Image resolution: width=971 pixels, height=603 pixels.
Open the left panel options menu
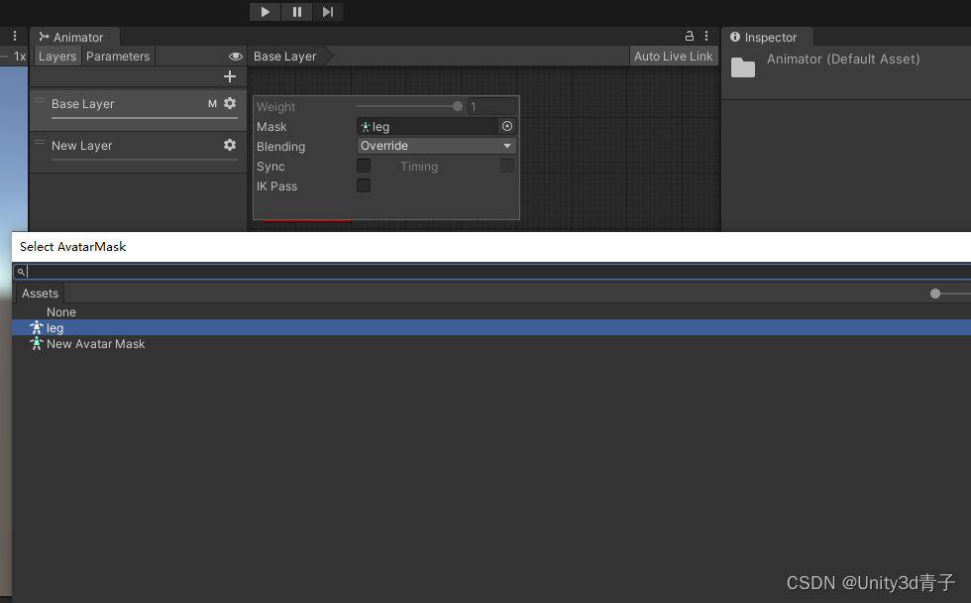(15, 36)
